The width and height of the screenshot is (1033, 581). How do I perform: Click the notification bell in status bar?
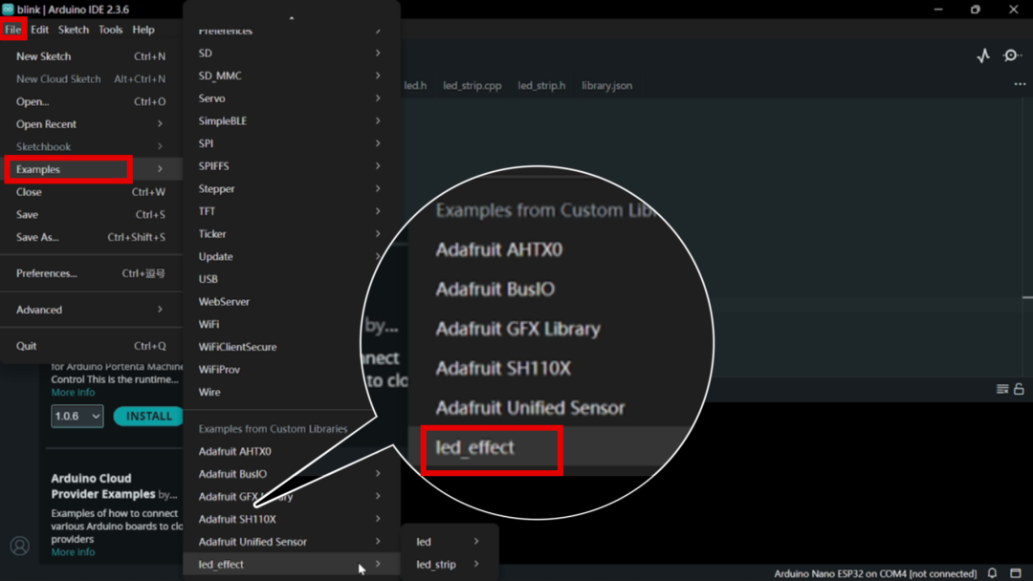[993, 573]
